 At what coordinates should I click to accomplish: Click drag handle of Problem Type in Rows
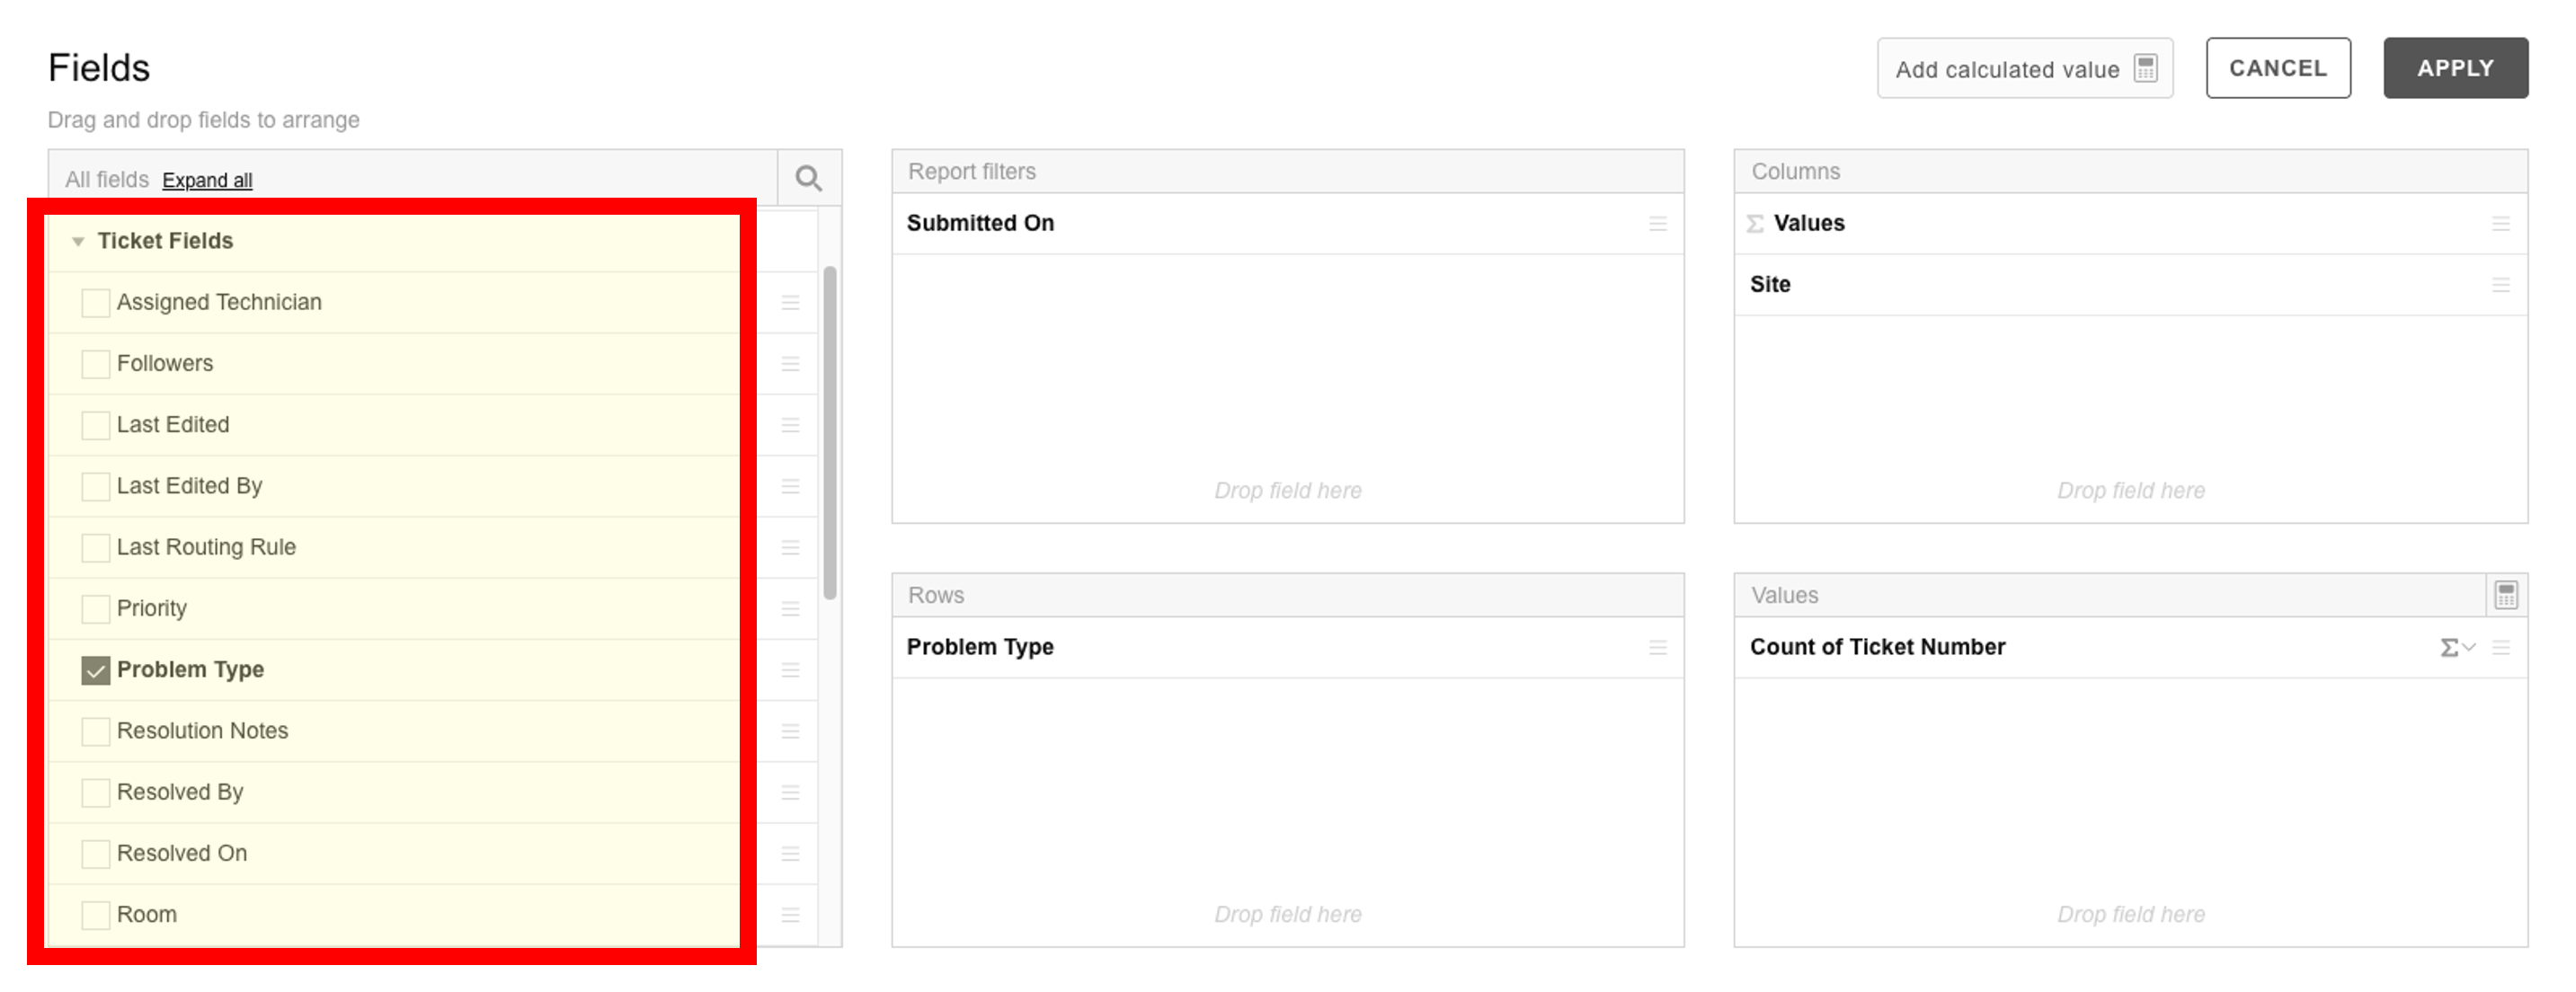(x=1658, y=648)
